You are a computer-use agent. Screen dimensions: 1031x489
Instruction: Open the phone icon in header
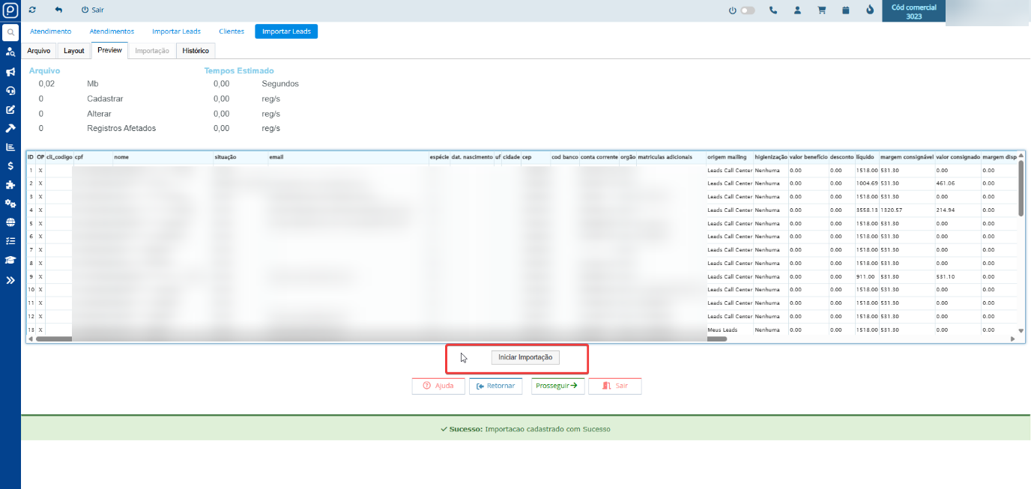(x=773, y=10)
